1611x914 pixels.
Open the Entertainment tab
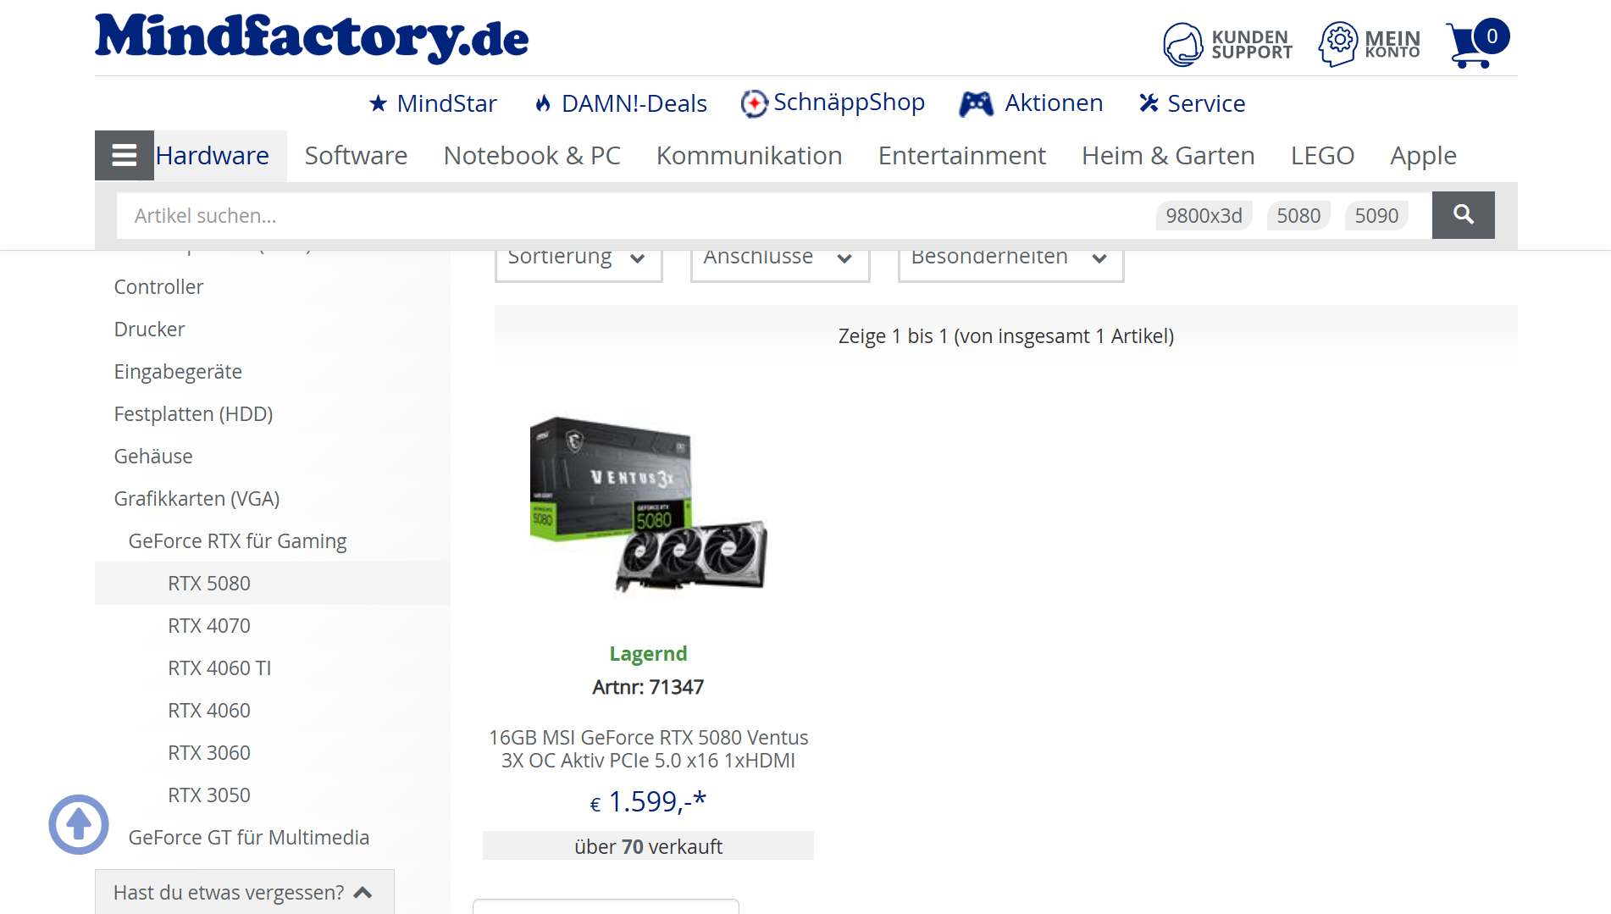(961, 155)
